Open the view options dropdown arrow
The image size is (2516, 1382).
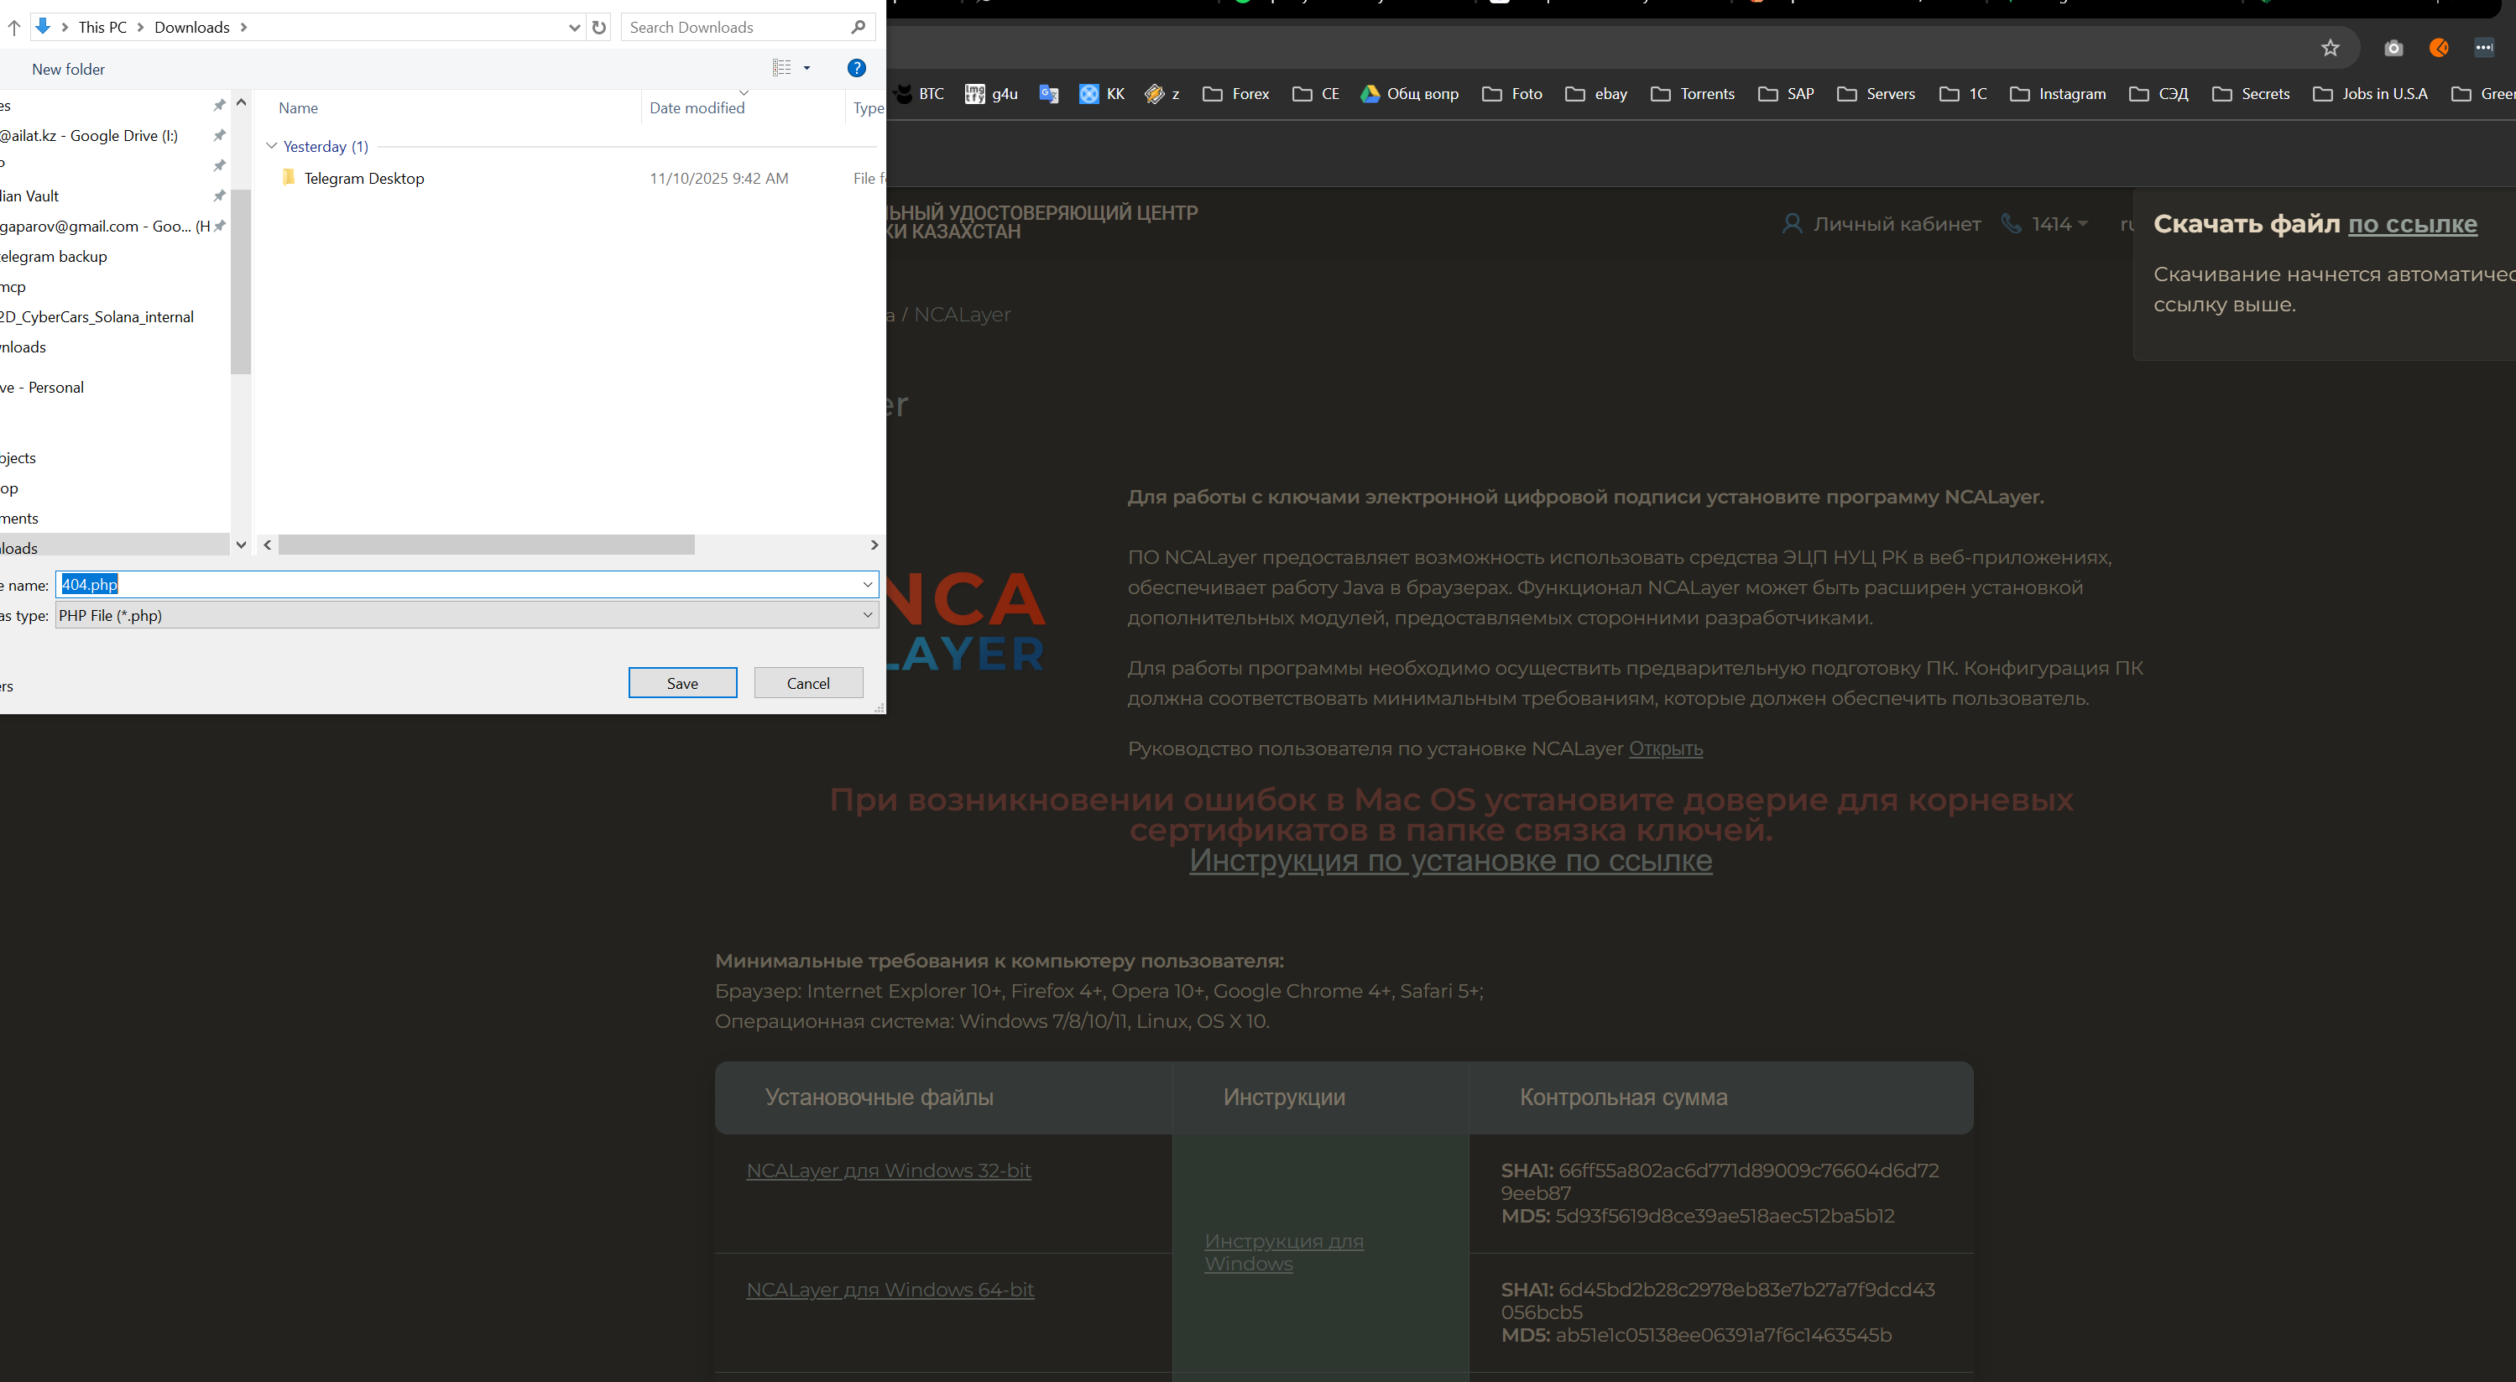pos(806,68)
